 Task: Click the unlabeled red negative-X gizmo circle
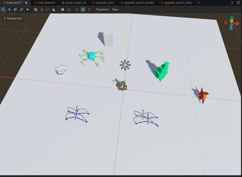[x=226, y=23]
